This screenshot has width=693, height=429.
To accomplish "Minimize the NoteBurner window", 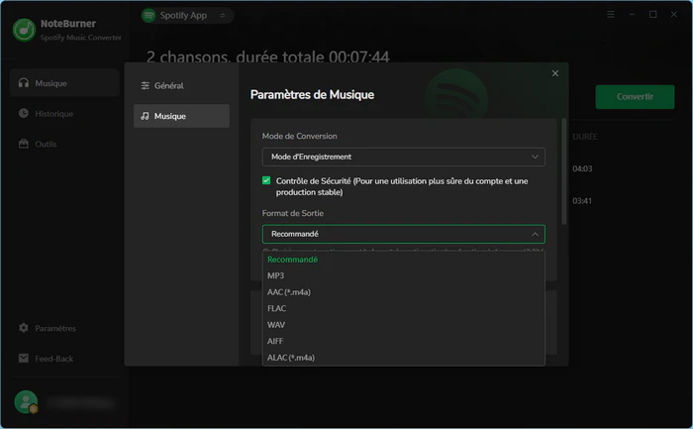I will [632, 15].
